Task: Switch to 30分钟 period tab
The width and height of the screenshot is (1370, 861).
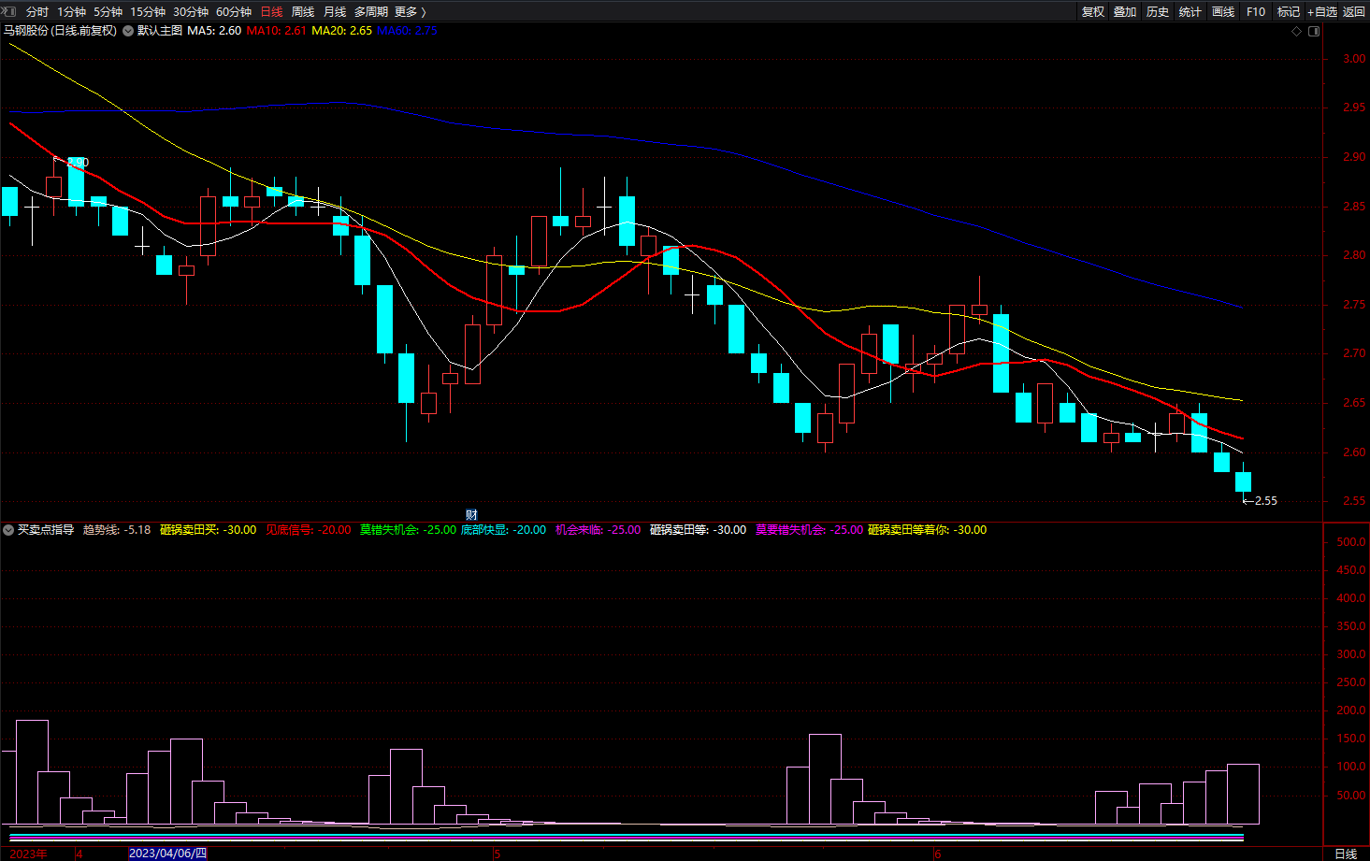Action: coord(191,11)
